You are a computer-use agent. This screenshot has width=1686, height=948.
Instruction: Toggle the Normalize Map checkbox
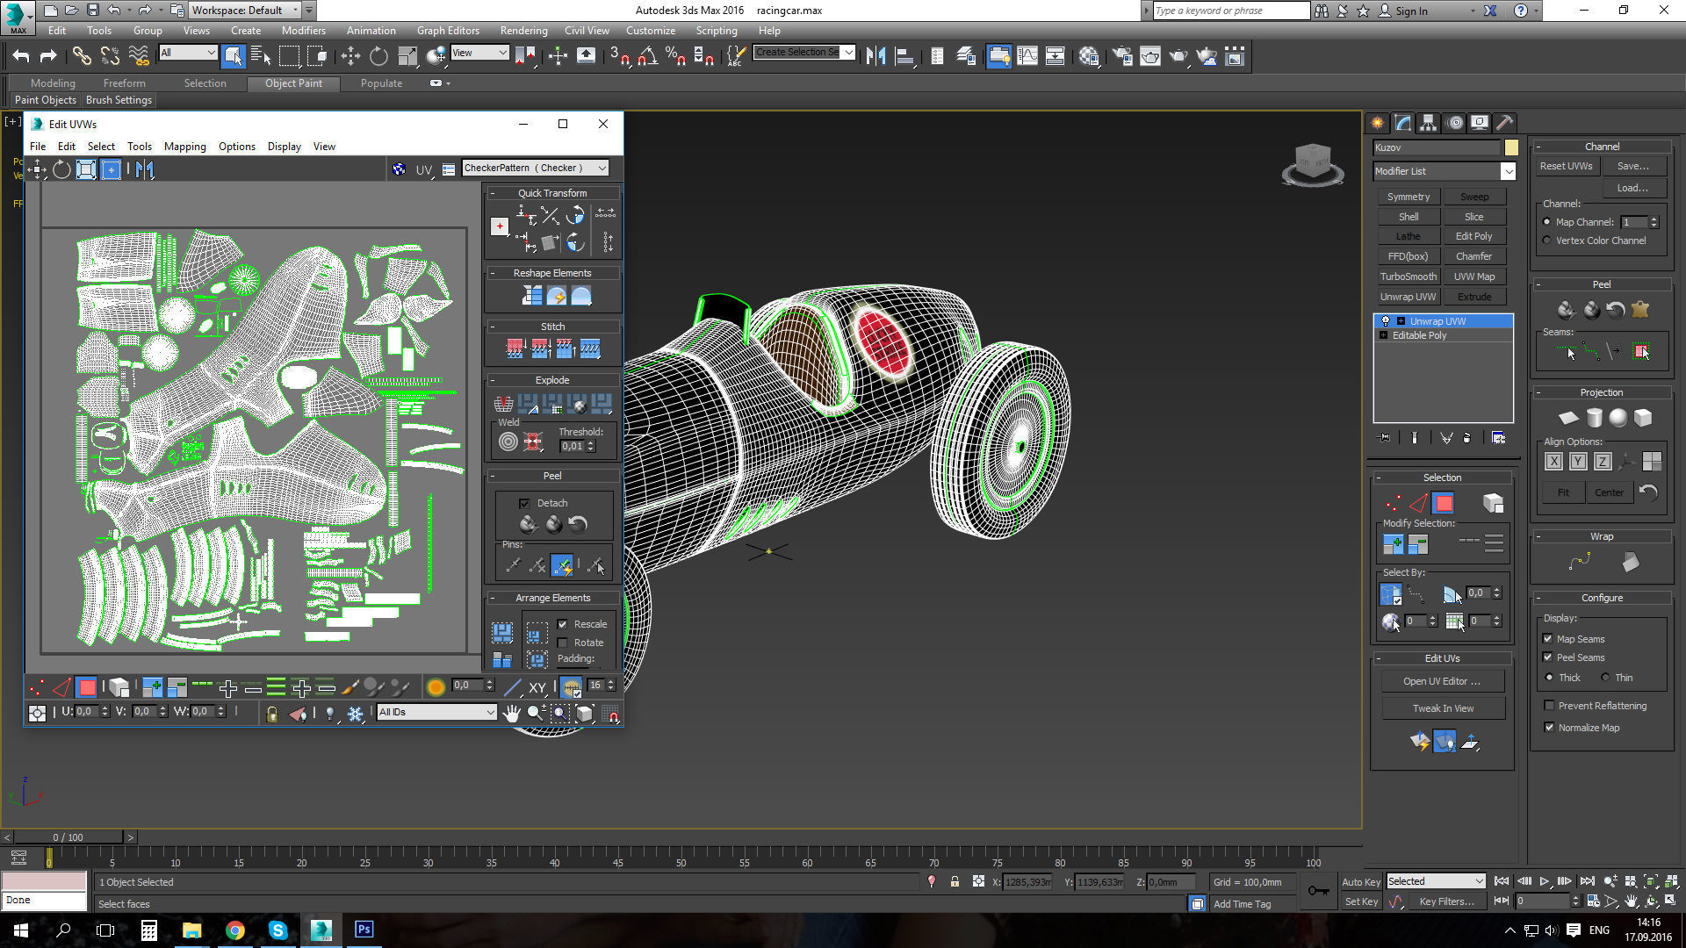1549,728
